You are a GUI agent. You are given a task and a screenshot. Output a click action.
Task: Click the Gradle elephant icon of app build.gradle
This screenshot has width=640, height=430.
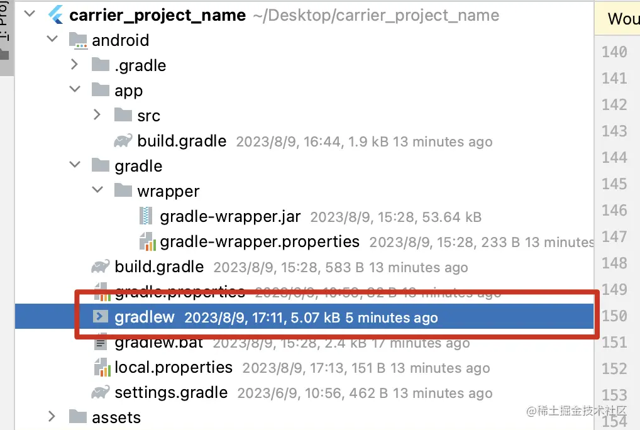(123, 141)
